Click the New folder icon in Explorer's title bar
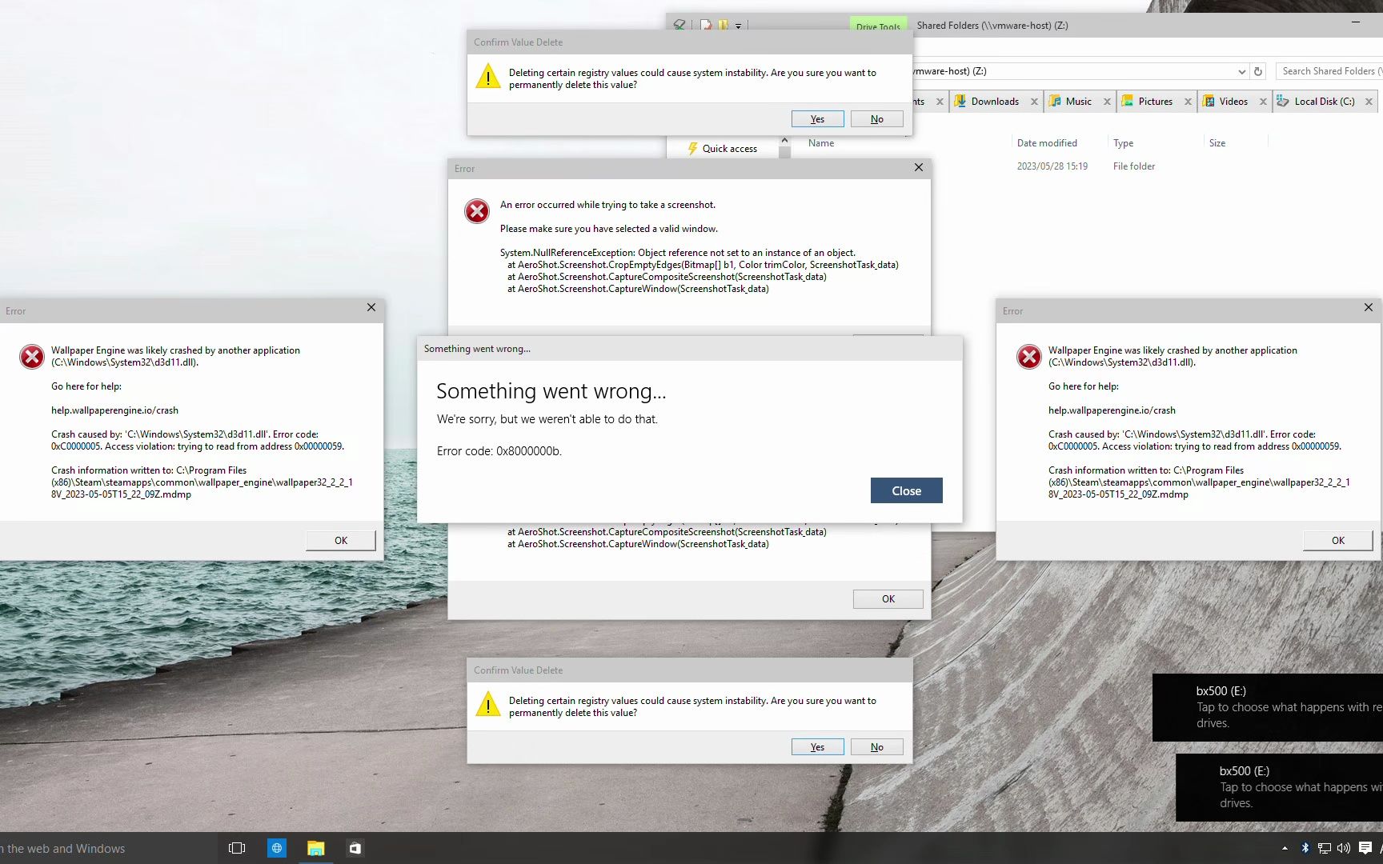 point(724,25)
